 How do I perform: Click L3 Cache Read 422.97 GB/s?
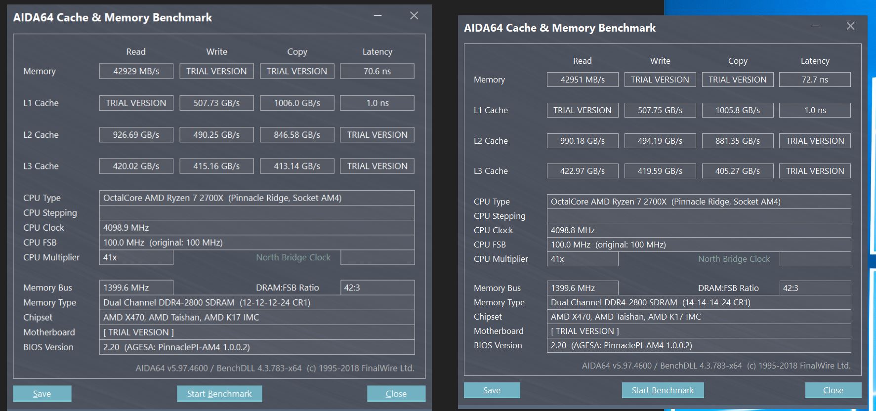click(583, 171)
